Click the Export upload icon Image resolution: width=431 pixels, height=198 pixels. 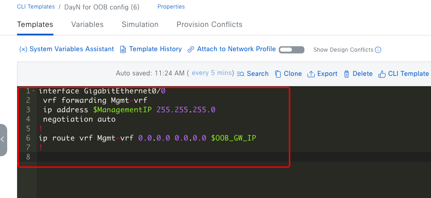311,74
